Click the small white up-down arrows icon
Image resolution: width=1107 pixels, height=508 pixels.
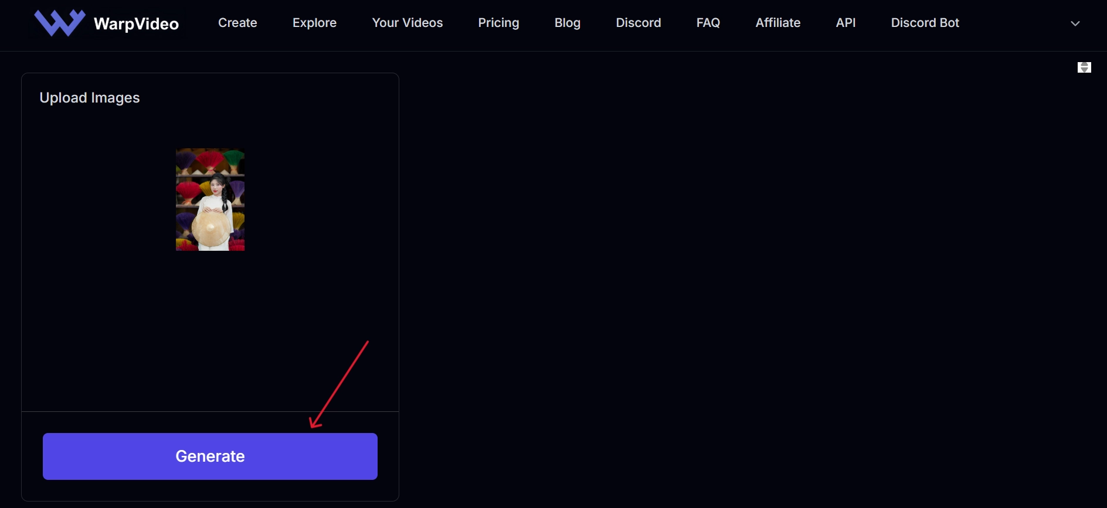point(1084,67)
